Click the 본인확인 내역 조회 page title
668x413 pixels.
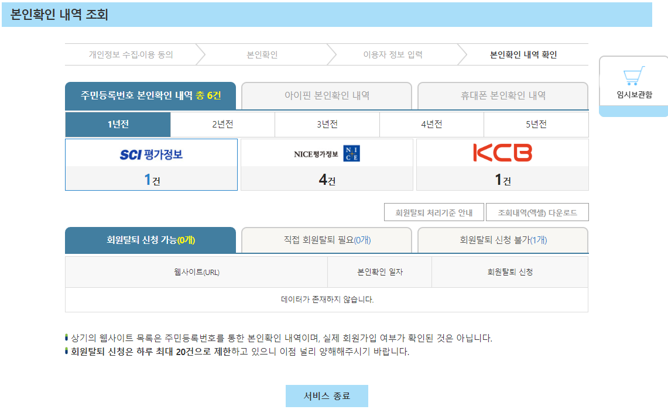[x=59, y=15]
